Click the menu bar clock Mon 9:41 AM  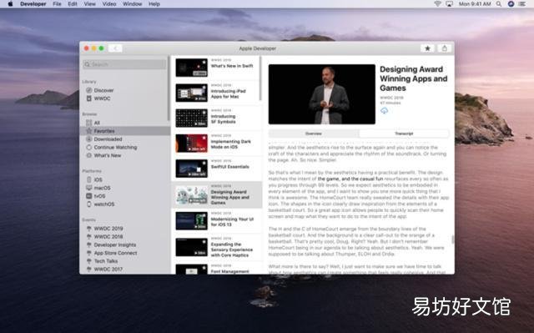point(475,4)
